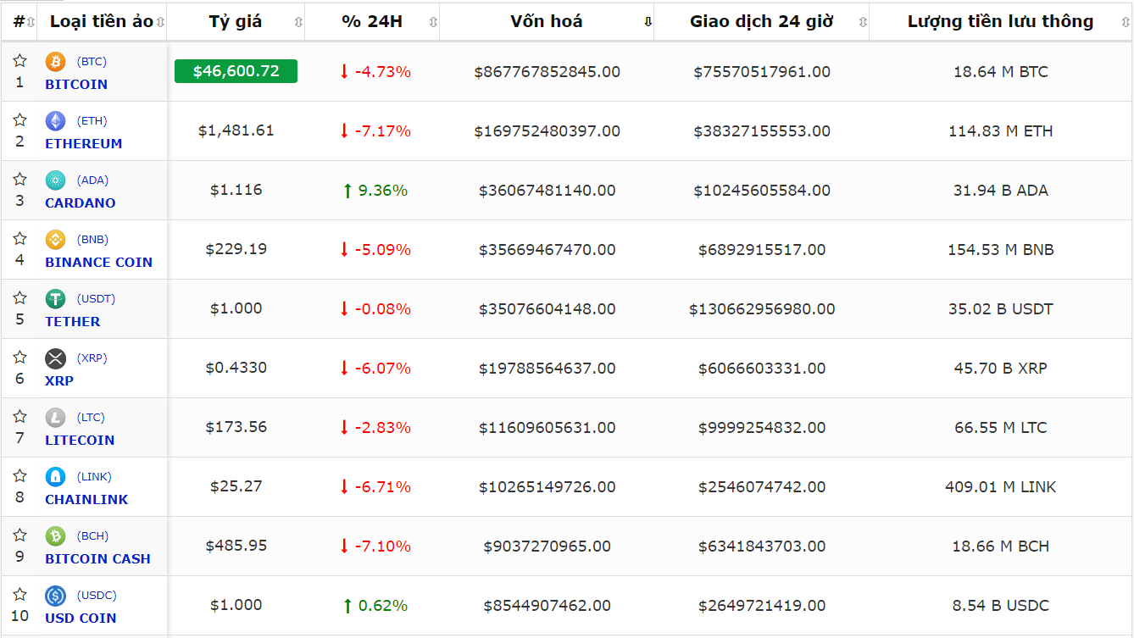Click Tether 24h volume $130662956980.00

coord(762,309)
